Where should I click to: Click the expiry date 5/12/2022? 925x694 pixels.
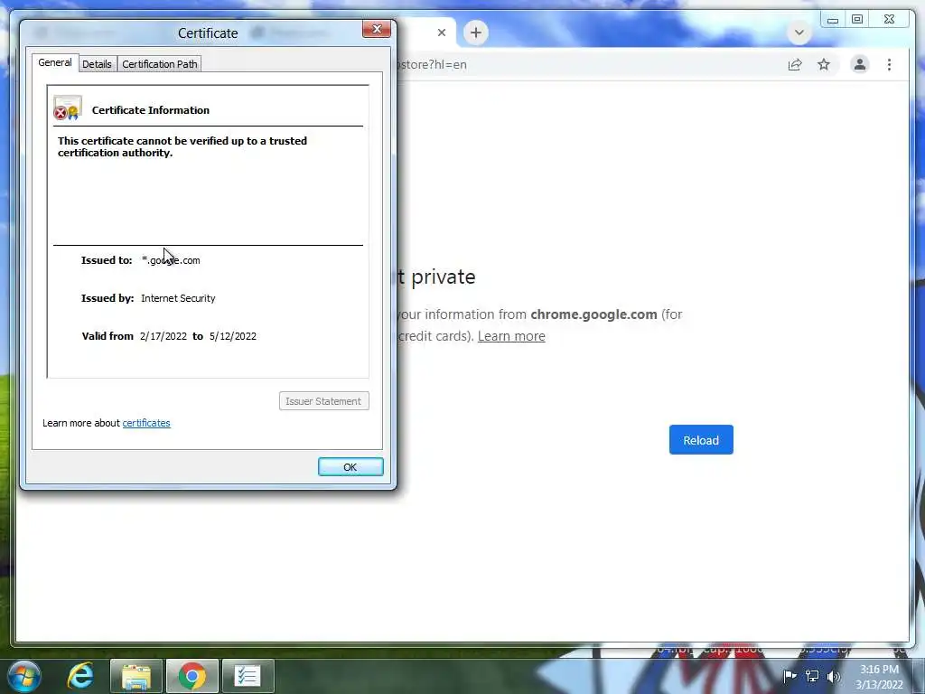click(233, 336)
